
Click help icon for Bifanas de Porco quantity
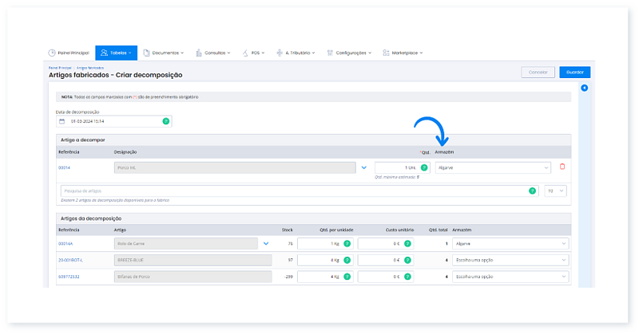pos(347,277)
